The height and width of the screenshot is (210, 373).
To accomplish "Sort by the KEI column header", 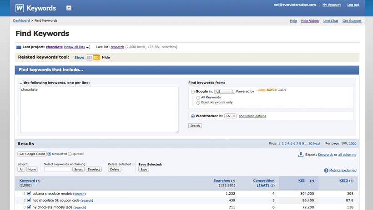I will [302, 181].
